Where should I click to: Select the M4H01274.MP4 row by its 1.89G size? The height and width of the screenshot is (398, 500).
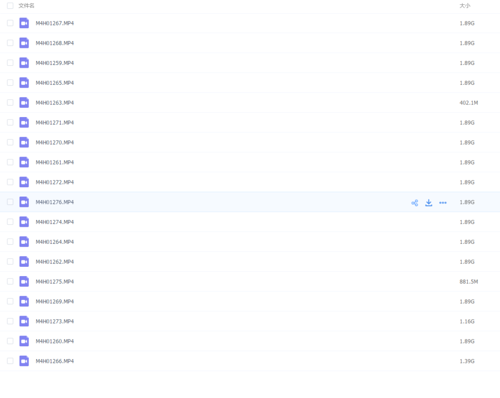[x=467, y=222]
